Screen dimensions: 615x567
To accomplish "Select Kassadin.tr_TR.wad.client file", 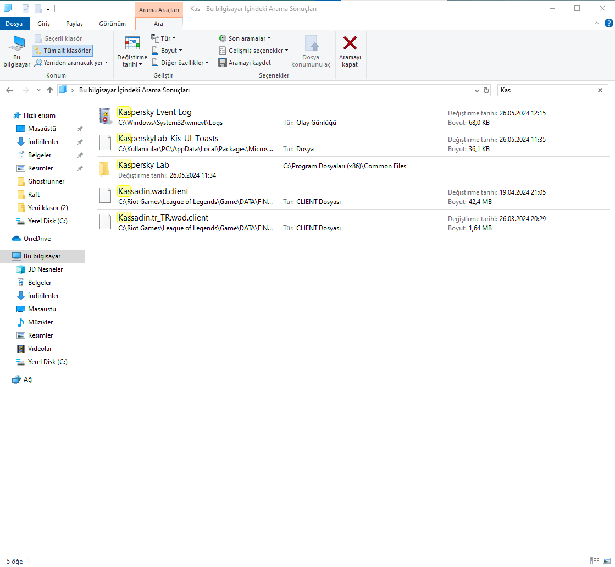I will click(353, 222).
